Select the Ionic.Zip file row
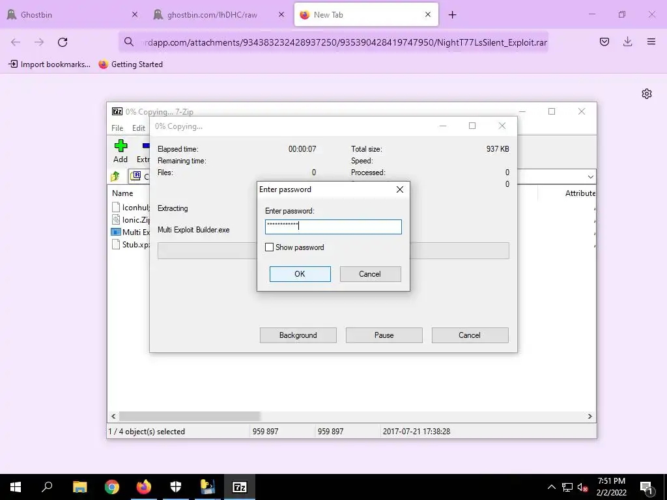Screen dimensions: 667x500 click(130, 220)
